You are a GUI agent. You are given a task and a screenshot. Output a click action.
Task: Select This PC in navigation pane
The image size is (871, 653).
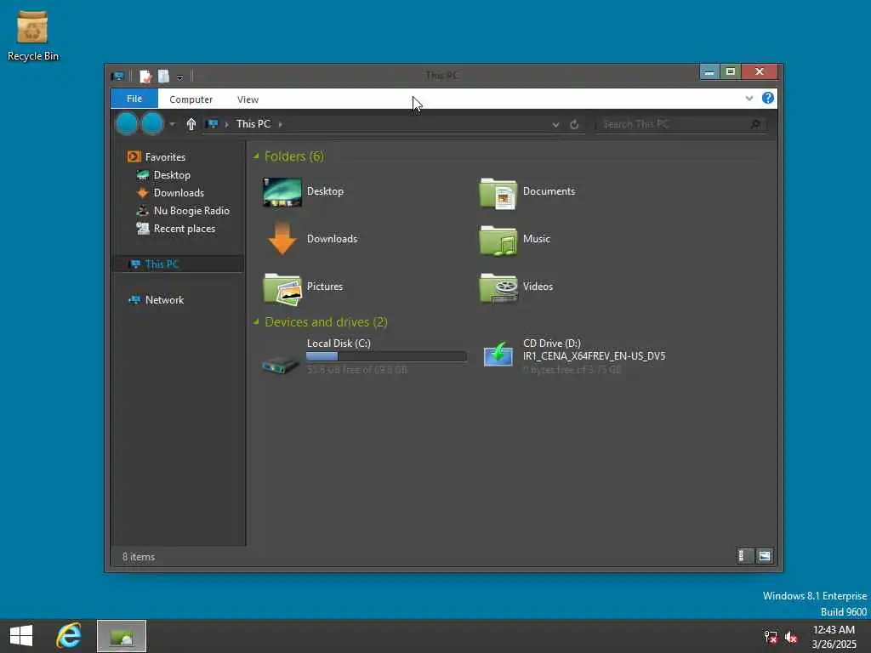coord(177,264)
